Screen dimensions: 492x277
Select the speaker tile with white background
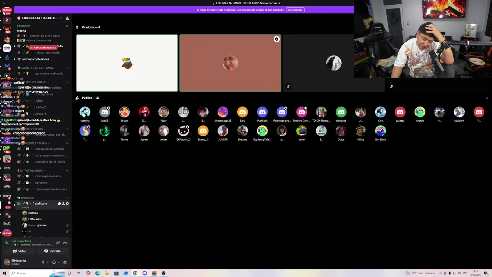(x=127, y=63)
